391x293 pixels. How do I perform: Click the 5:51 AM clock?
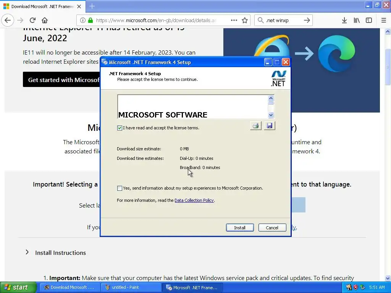pos(377,287)
